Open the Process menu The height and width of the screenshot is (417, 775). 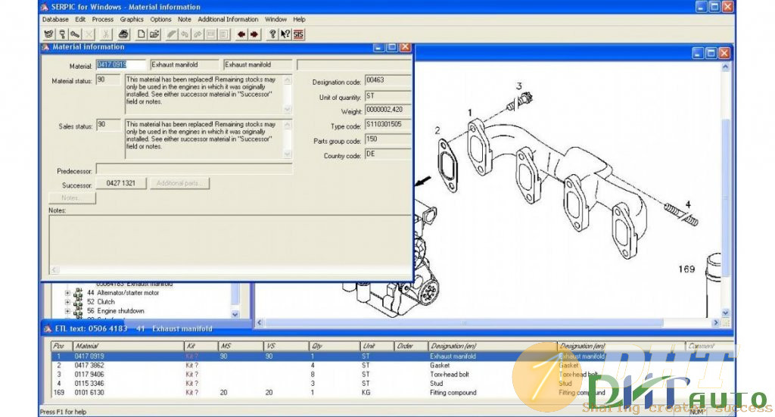tap(103, 19)
